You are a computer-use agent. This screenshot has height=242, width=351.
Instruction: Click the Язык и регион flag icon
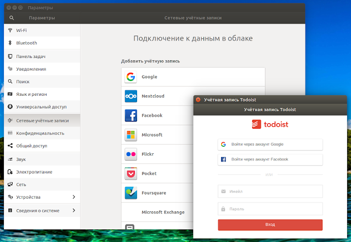coord(10,94)
